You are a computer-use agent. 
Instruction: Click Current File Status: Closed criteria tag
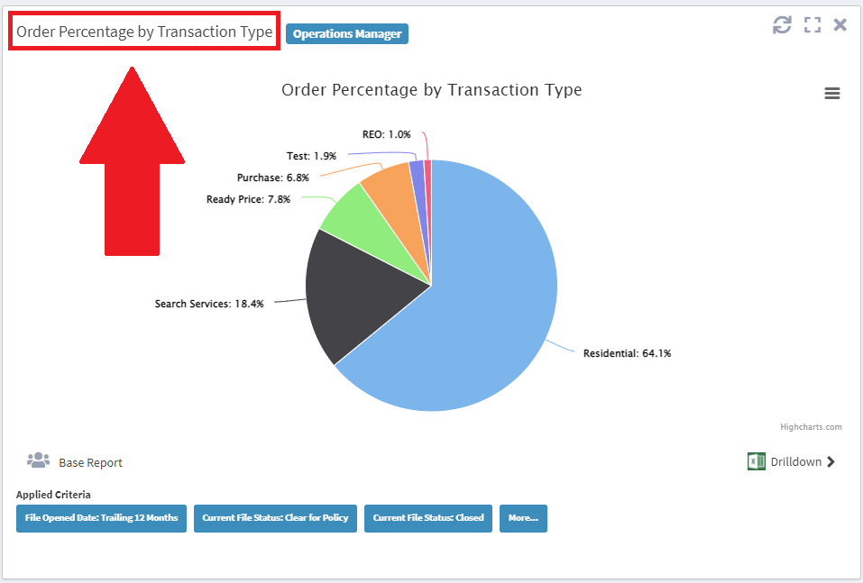tap(428, 518)
